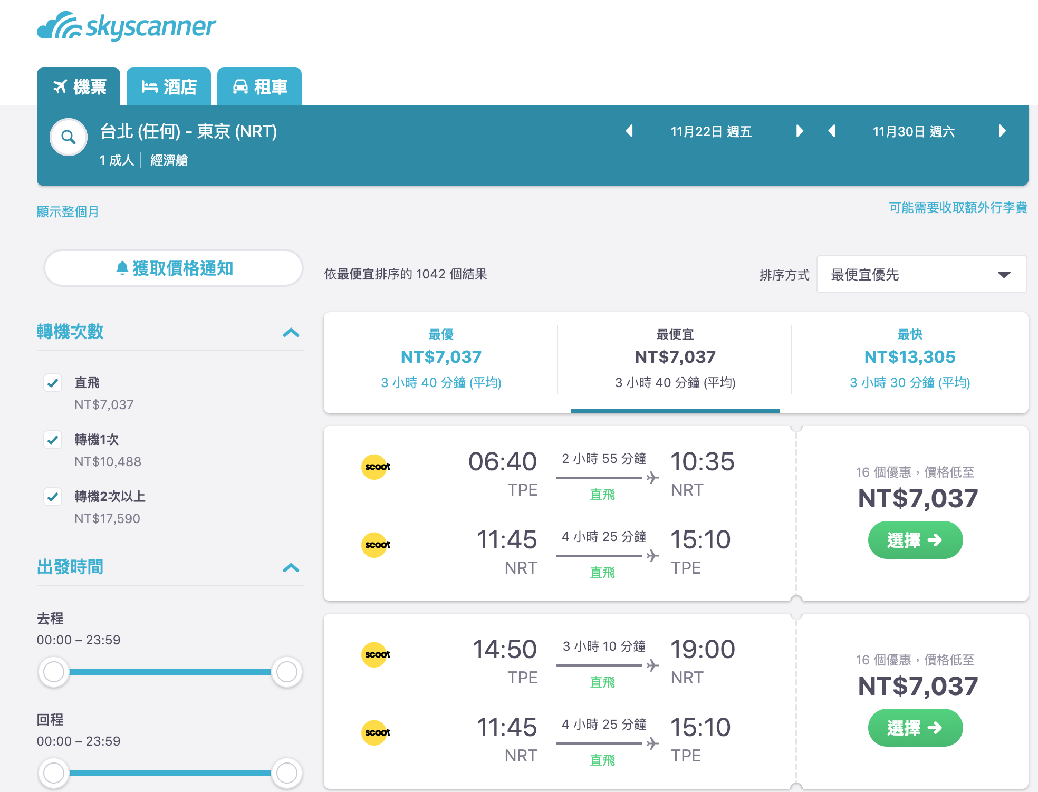
Task: Select the 機票 flights tab
Action: coord(79,86)
